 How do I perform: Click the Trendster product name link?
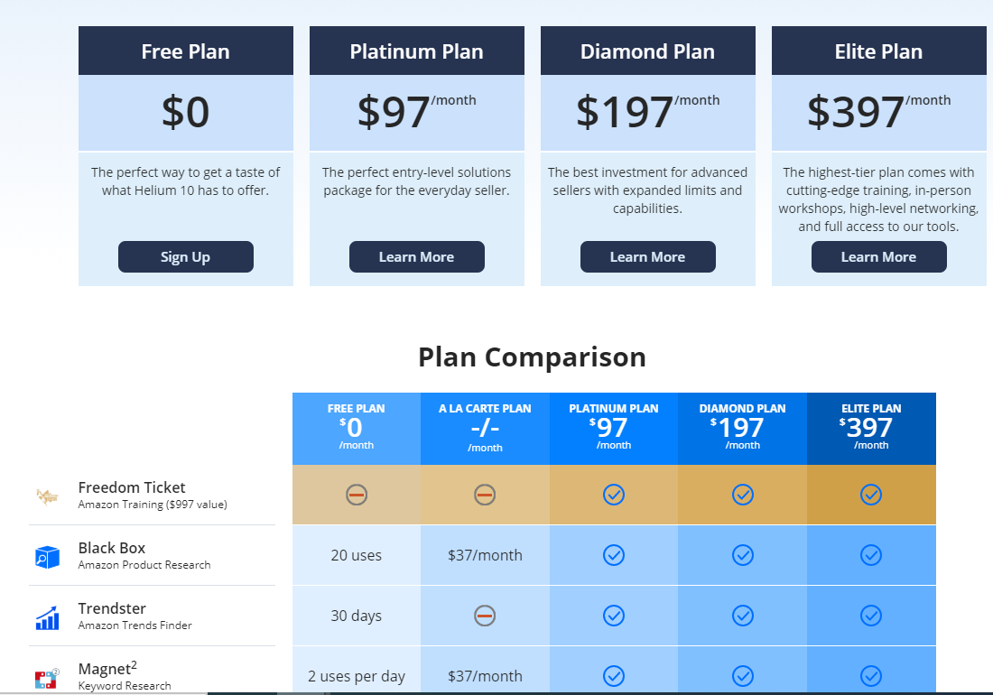(112, 608)
